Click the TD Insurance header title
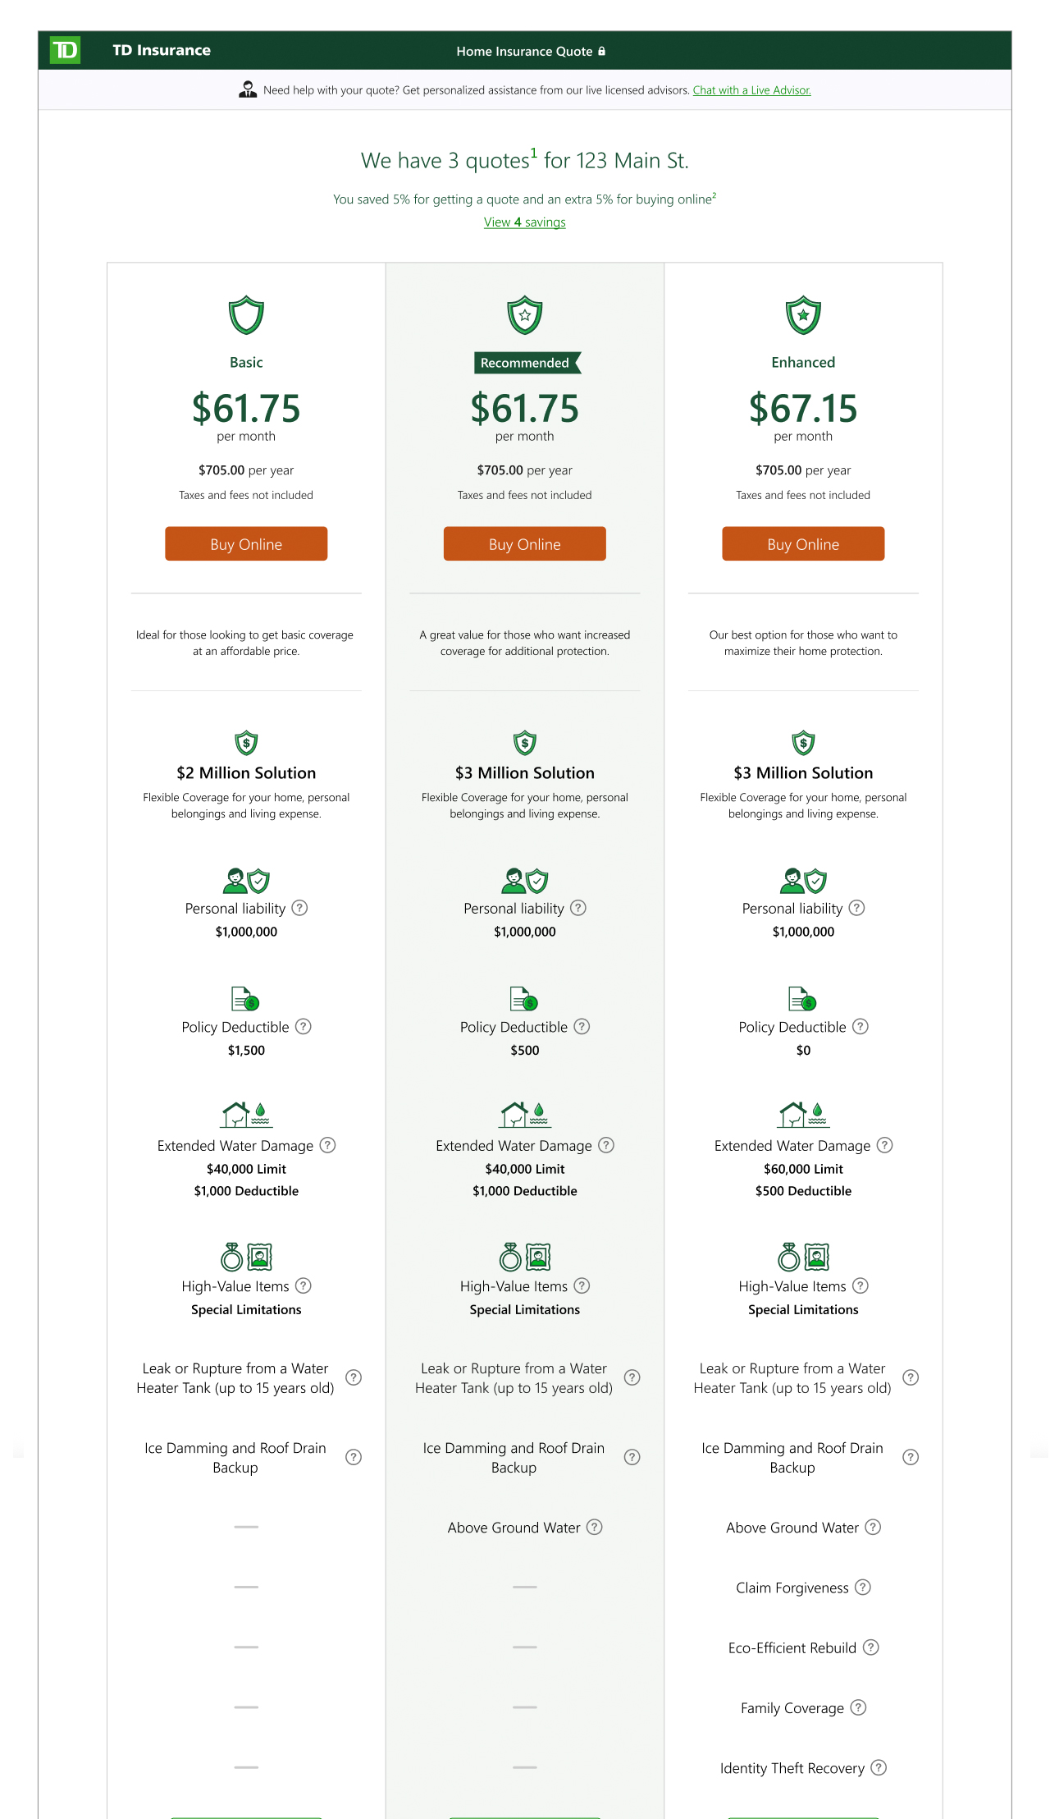Screen dimensions: 1050x1819 (x=162, y=51)
